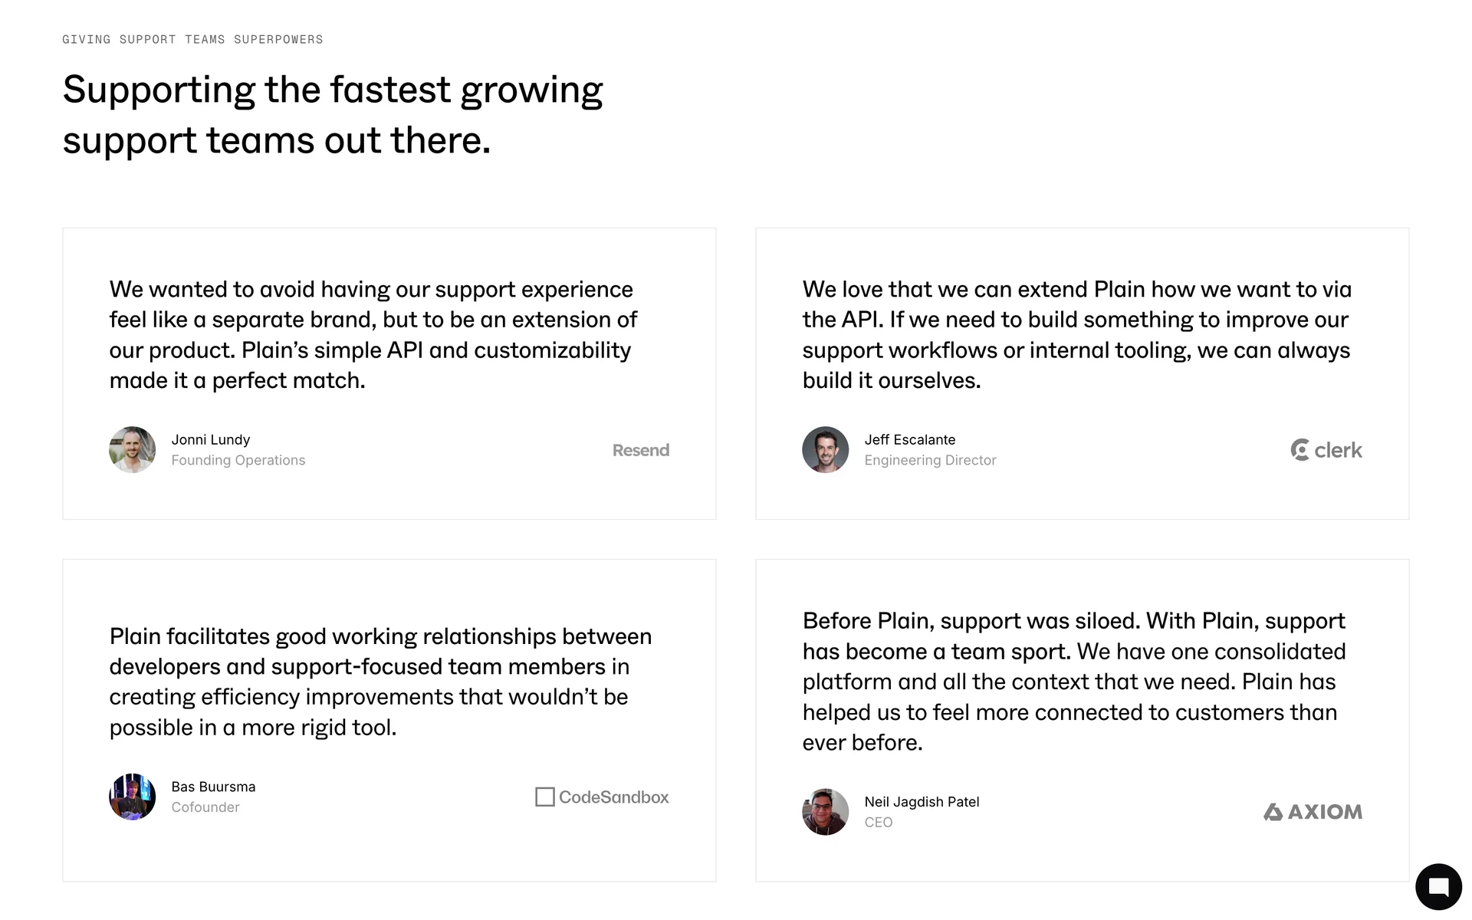Click the Axiom logo
1472x920 pixels.
[1313, 812]
